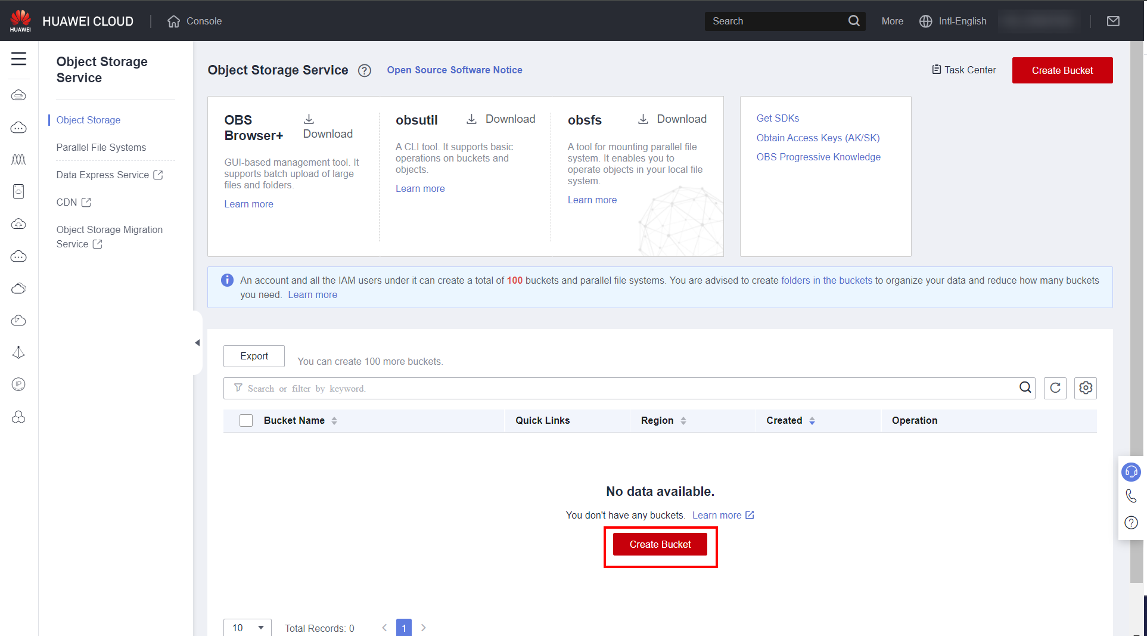Click the search magnifier in bucket filter

click(1025, 387)
